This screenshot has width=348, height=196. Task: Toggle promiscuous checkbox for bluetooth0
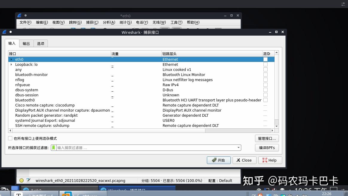click(265, 100)
